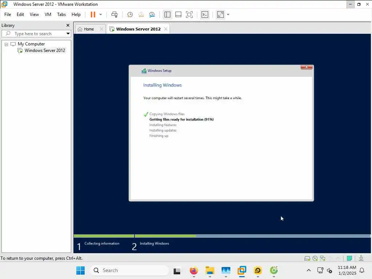Open the Edit menu
Screen dimensions: 372x279
pos(20,15)
